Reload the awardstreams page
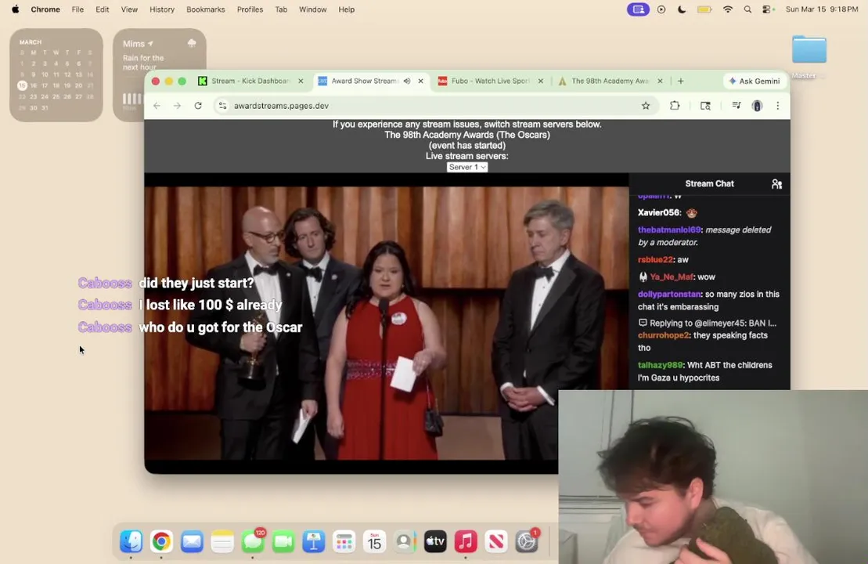 [197, 106]
